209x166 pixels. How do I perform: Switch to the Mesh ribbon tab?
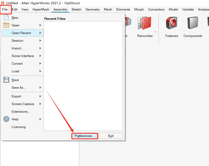point(108,10)
